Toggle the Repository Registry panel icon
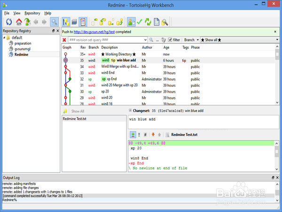The width and height of the screenshot is (282, 212). [x=66, y=22]
